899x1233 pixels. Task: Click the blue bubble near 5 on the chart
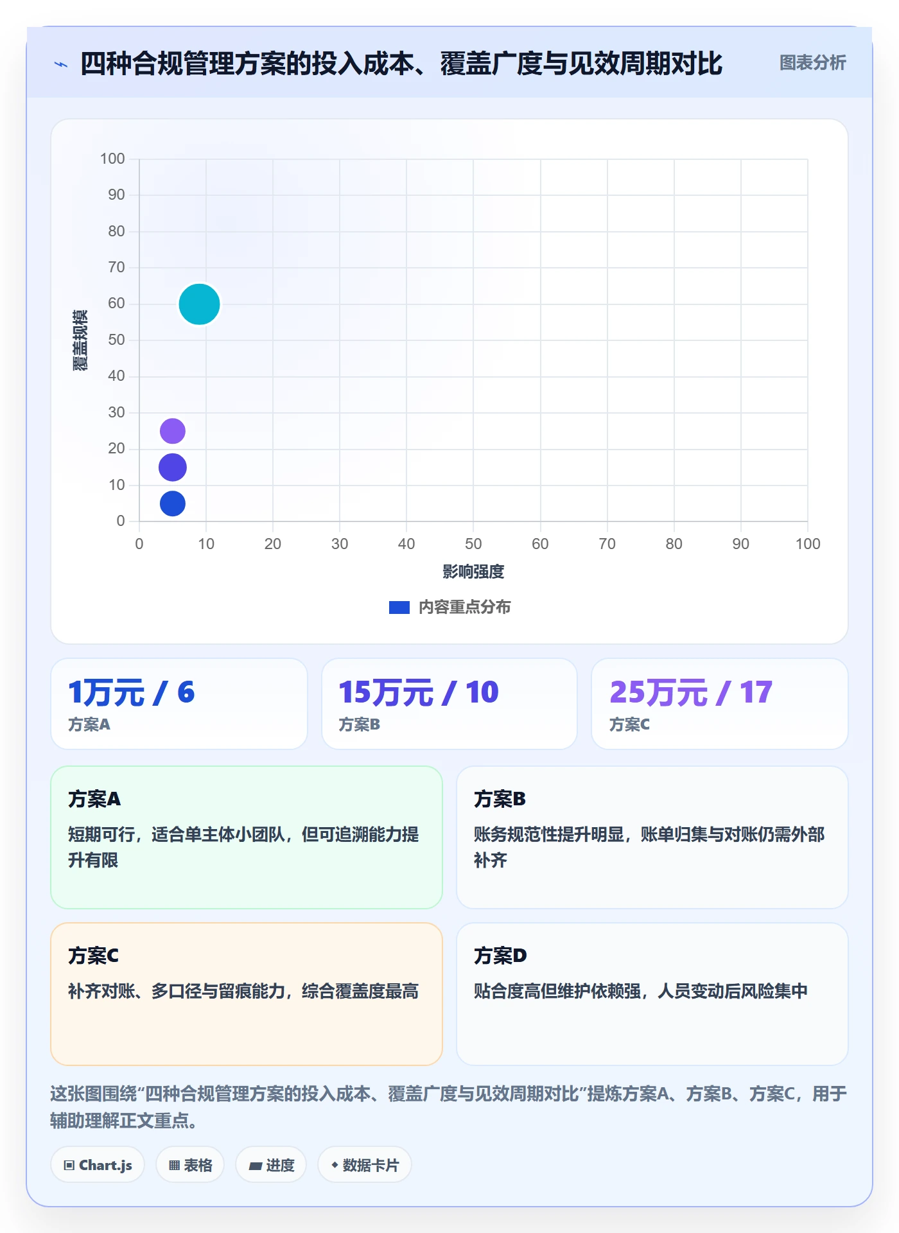click(x=172, y=503)
